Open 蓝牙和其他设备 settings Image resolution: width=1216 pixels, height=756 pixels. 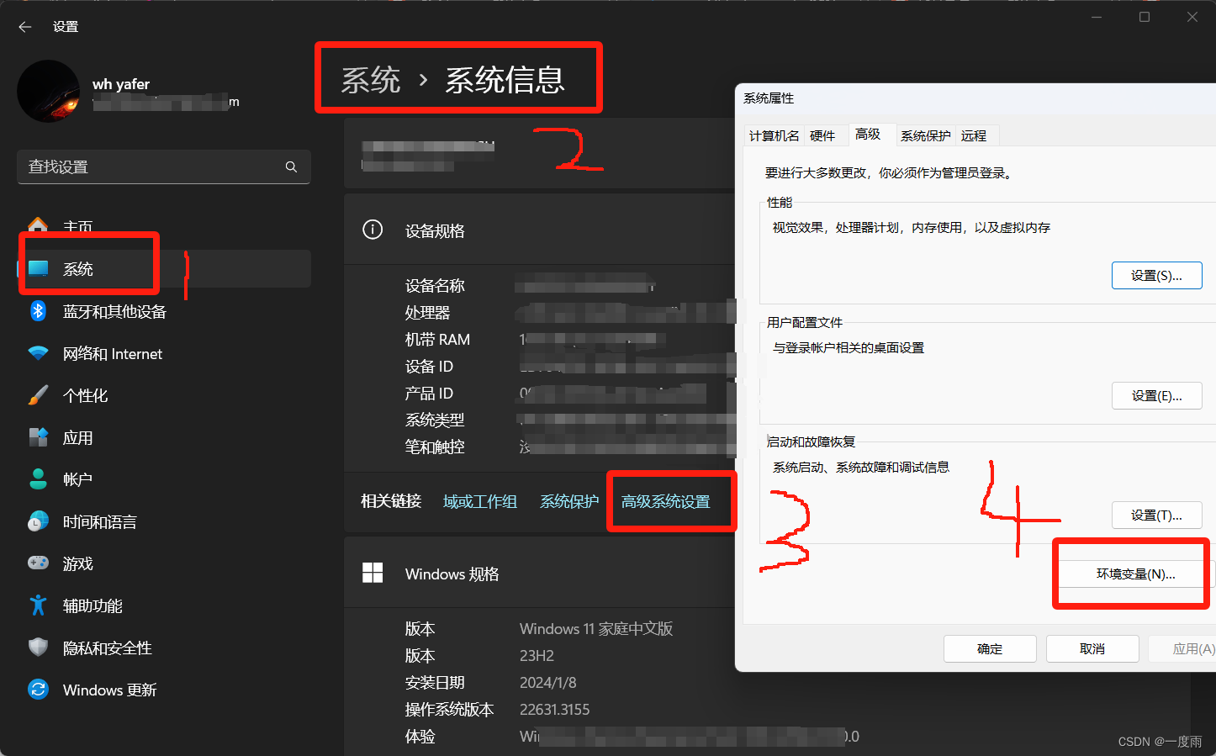tap(114, 311)
